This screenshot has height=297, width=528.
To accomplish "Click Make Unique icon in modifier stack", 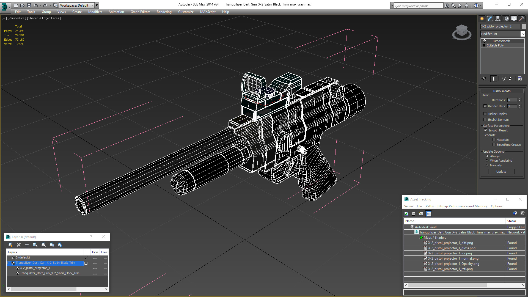I will 504,79.
